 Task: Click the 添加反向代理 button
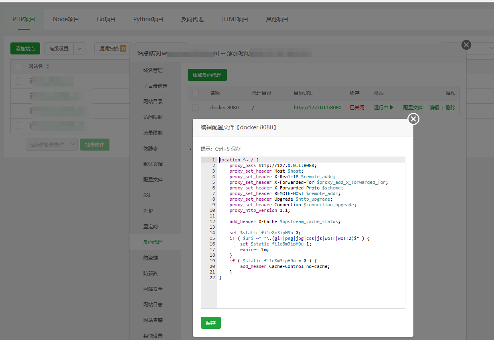207,75
